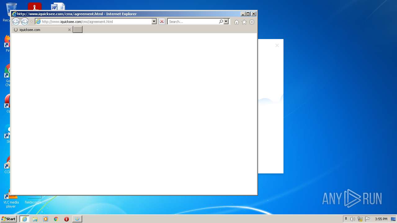Viewport: 397px width, 223px height.
Task: Stop loading the page with red X
Action: [x=162, y=22]
